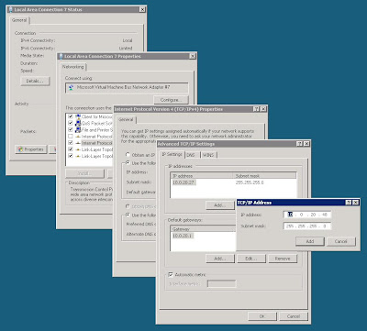
Task: Click help button in IPv4 Properties title bar
Action: [256, 109]
